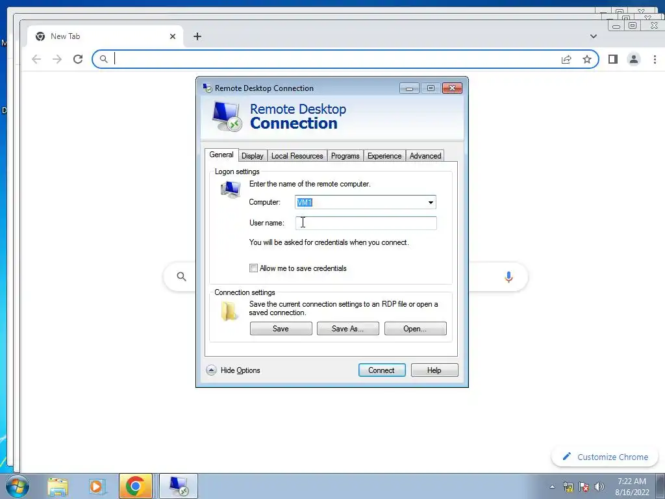Show hidden tray icons arrow

(x=552, y=487)
